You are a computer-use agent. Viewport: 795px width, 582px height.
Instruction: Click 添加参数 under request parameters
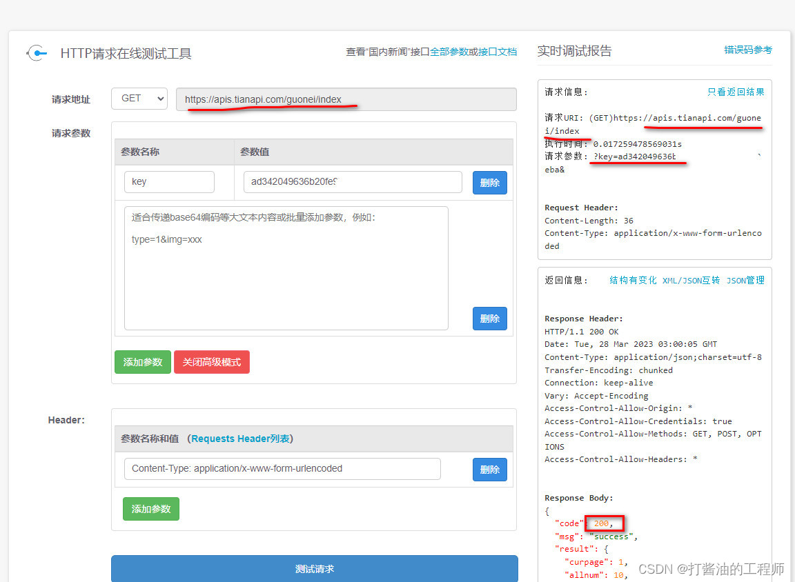142,361
